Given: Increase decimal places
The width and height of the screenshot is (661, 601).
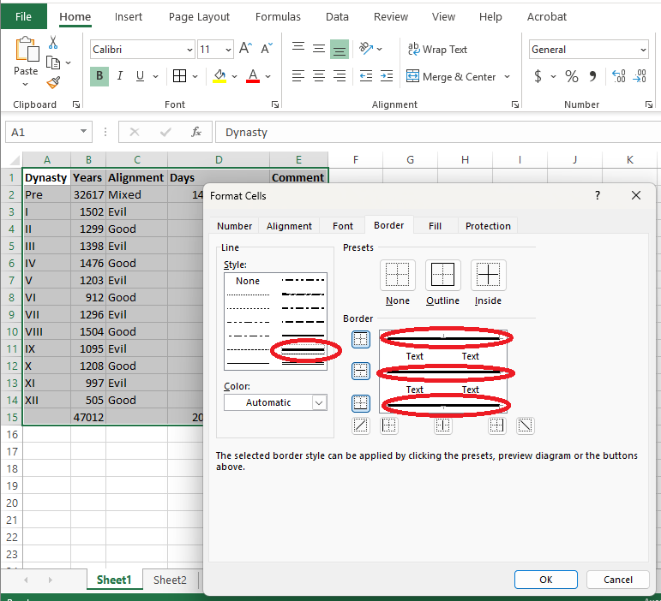Looking at the screenshot, I should click(x=619, y=76).
